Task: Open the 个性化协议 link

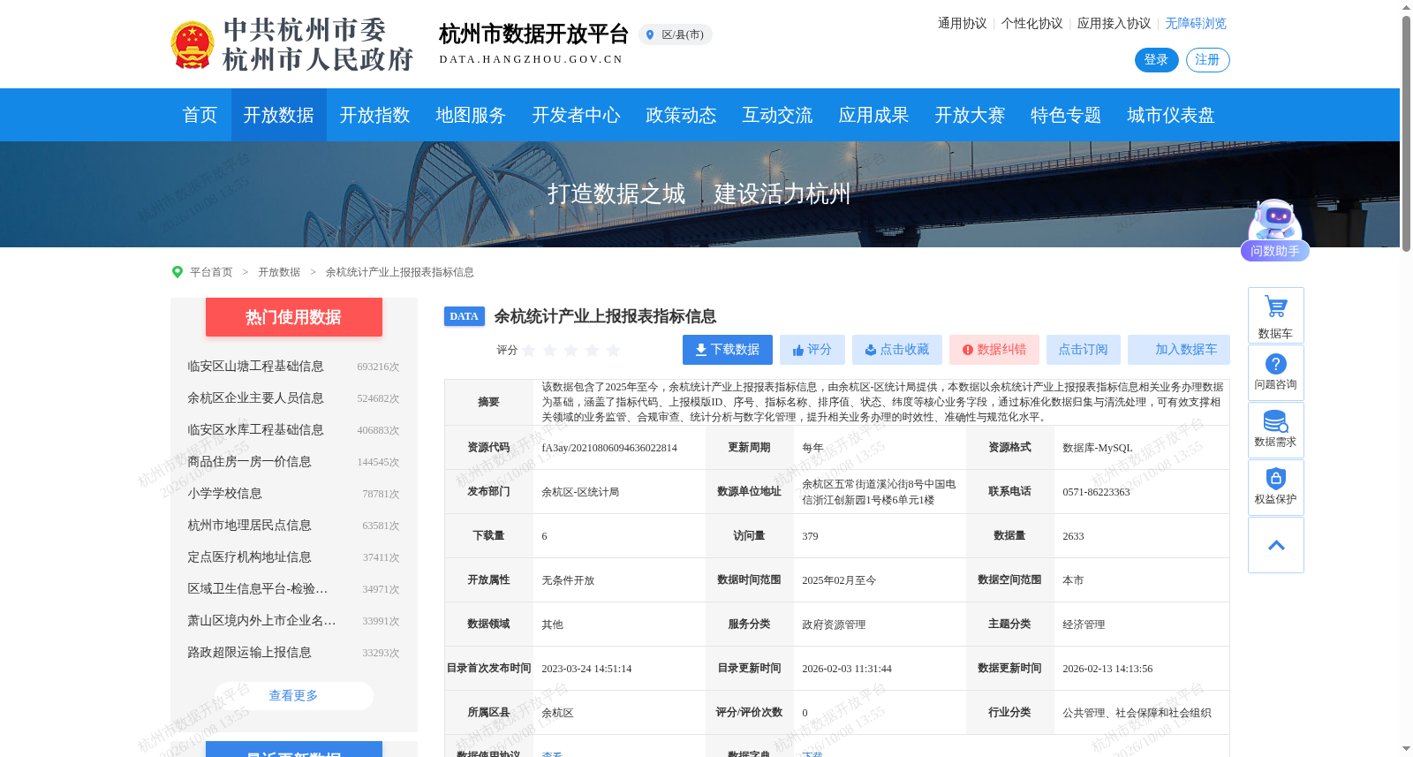Action: [1031, 24]
